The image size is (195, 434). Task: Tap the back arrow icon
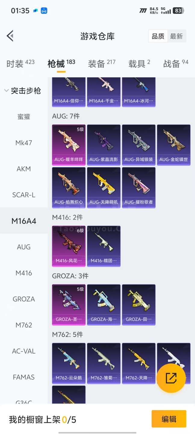[x=10, y=36]
